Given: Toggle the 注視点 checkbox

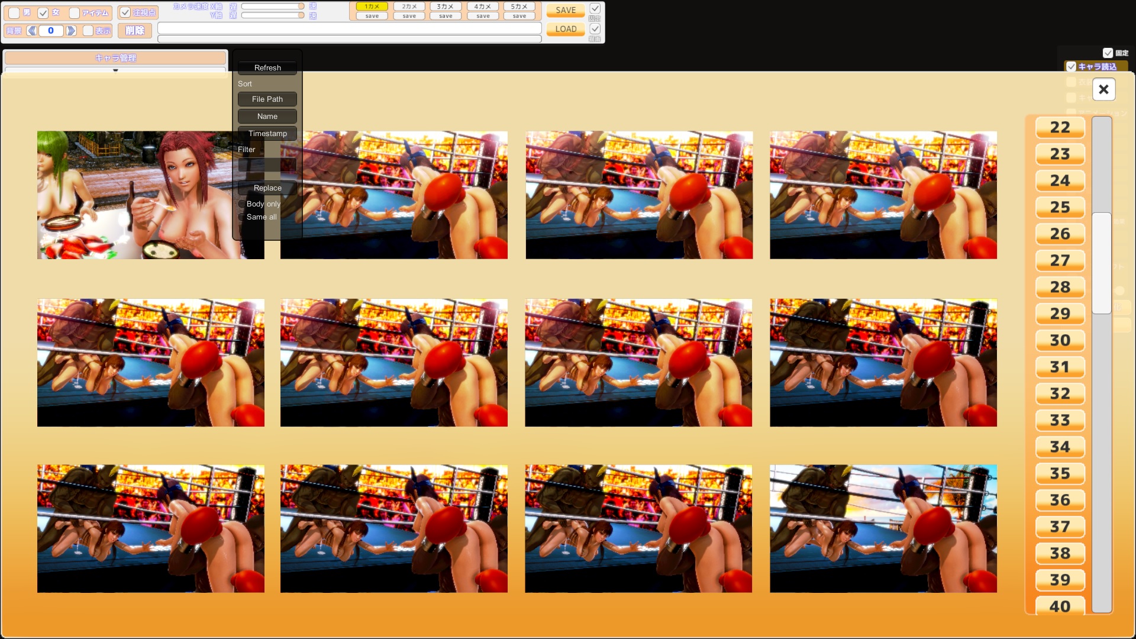Looking at the screenshot, I should tap(125, 12).
